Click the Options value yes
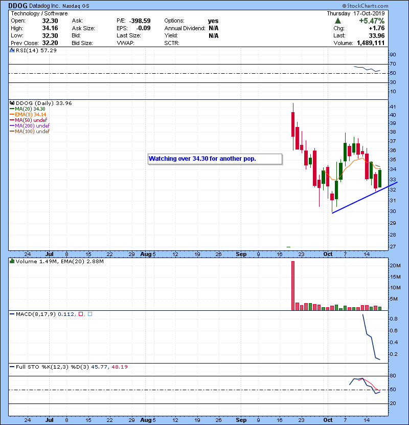 coord(213,21)
